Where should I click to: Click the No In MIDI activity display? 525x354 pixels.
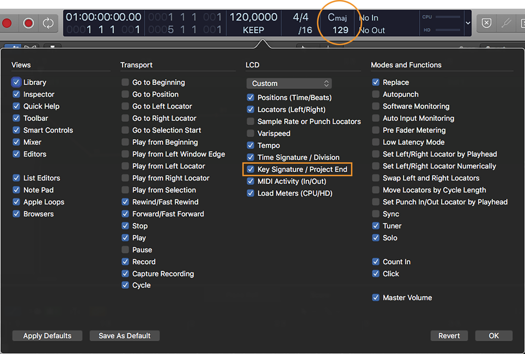369,18
